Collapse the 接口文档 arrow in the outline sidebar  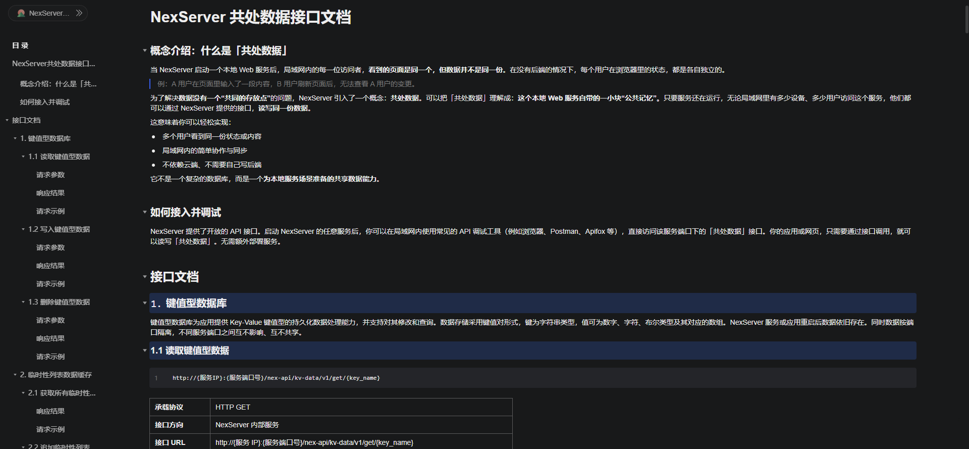7,120
